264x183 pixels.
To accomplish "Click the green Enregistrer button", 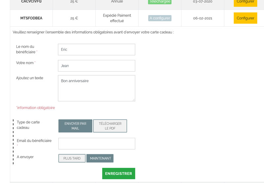I will coord(118,173).
